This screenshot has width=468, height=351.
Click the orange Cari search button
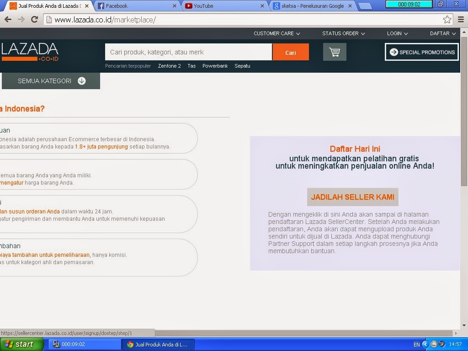pos(290,52)
